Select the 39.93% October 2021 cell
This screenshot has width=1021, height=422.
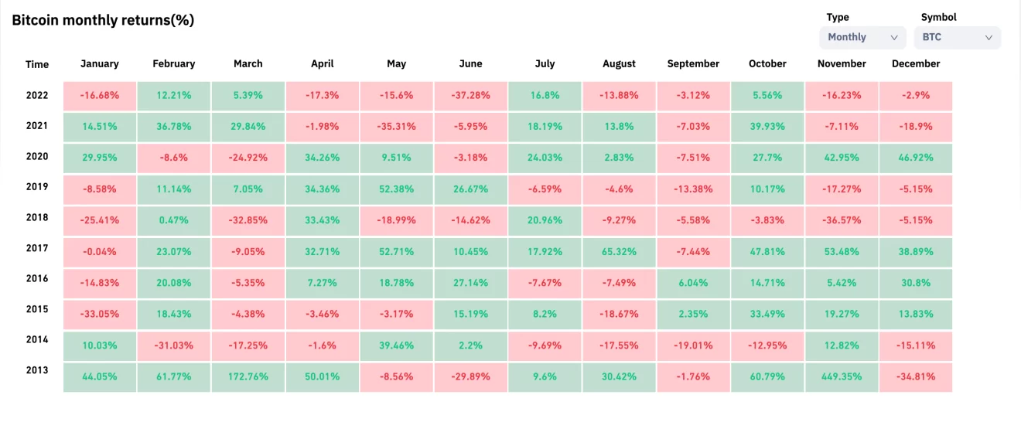pos(767,127)
